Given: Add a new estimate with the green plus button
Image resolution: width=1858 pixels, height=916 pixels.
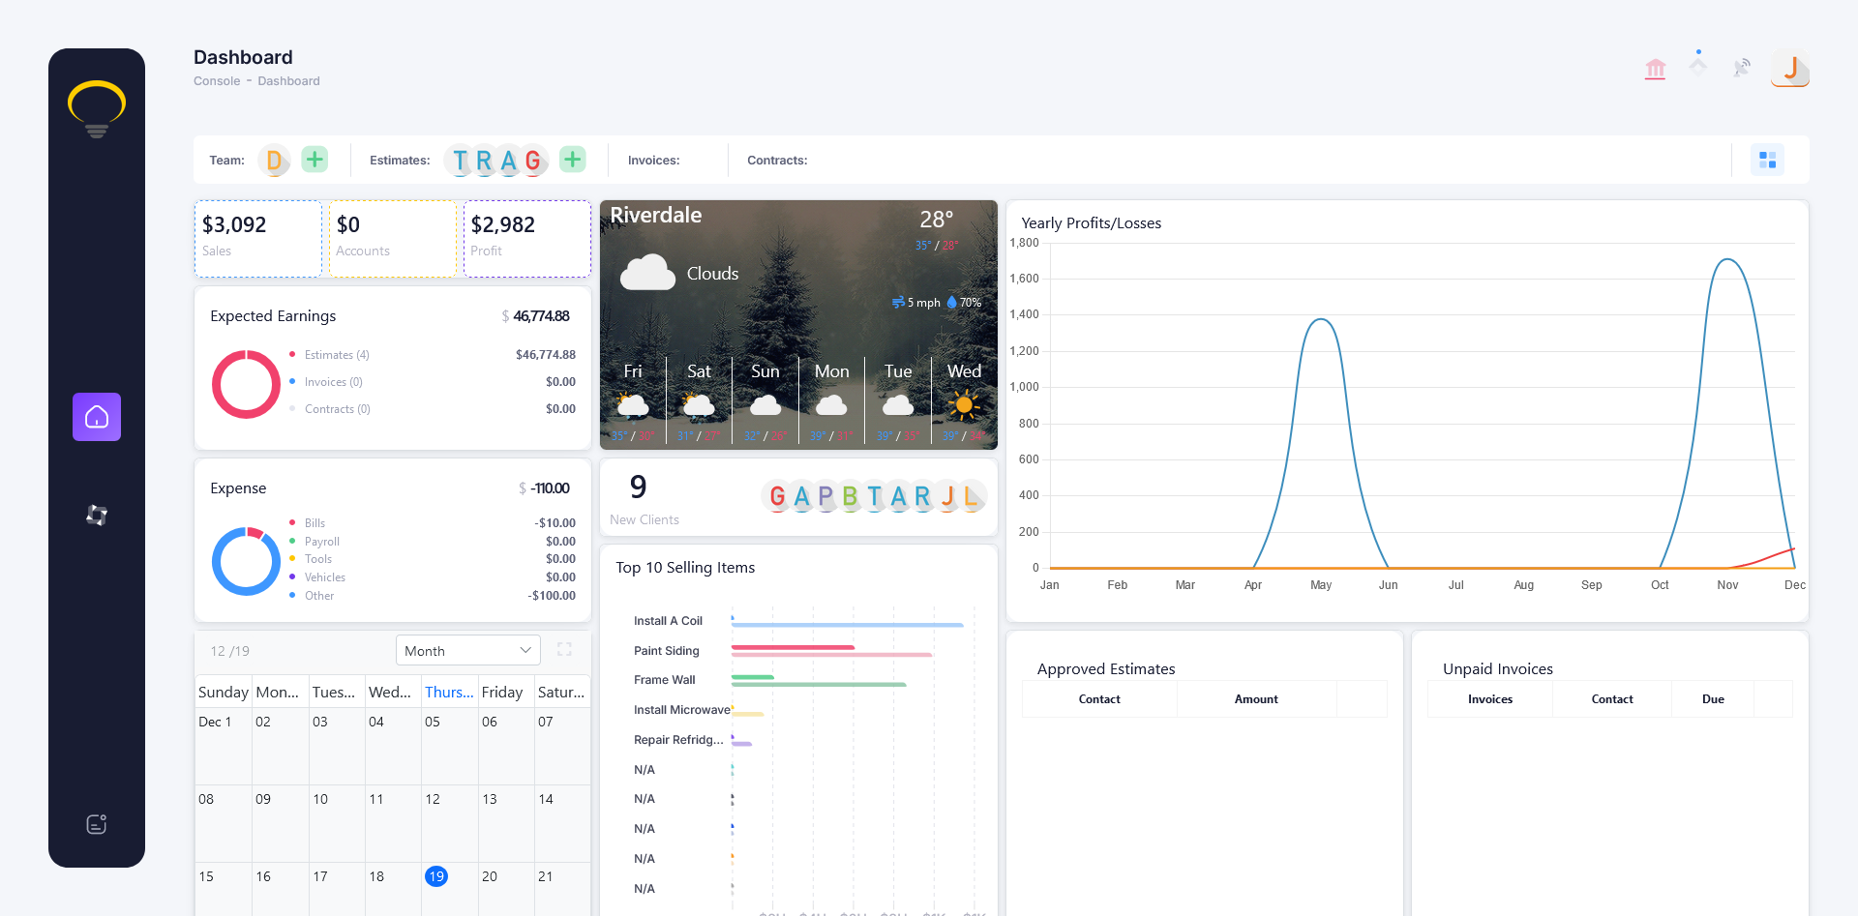Looking at the screenshot, I should [572, 159].
